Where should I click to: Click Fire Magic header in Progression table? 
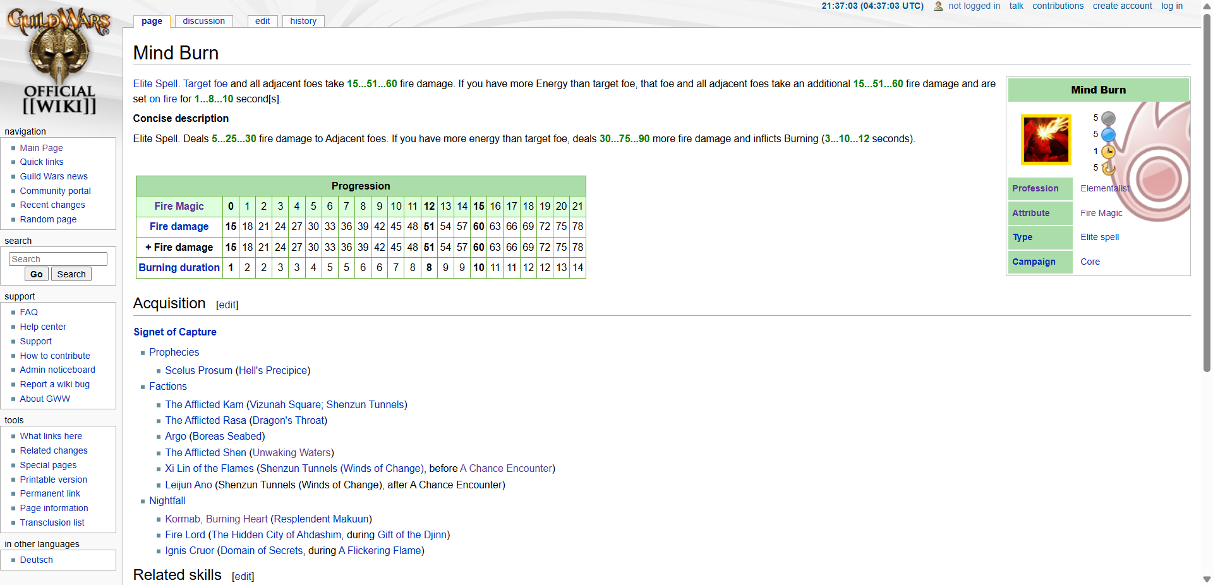[179, 206]
